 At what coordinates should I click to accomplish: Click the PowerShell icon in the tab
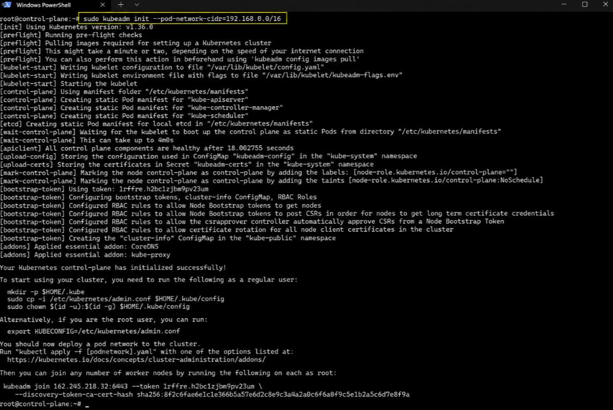6,5
